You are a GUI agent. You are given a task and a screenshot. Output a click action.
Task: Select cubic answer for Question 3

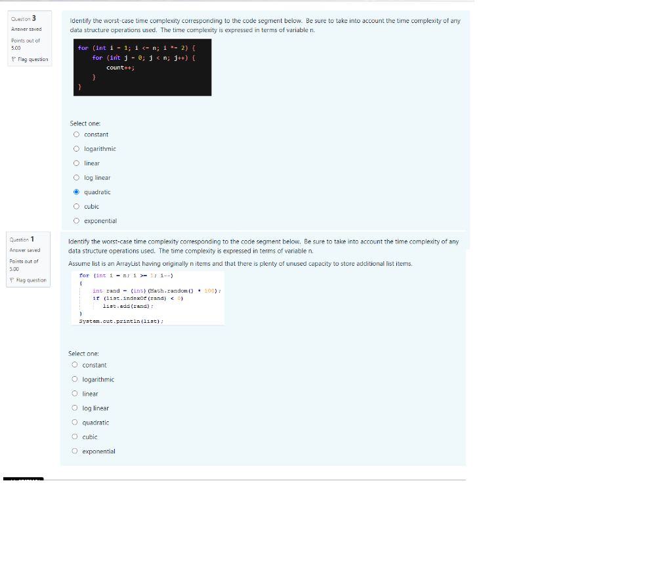pos(76,206)
